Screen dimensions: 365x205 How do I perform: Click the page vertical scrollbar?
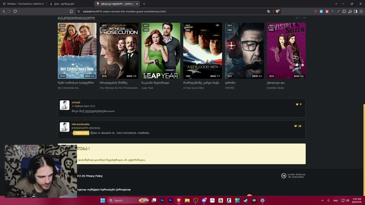[364, 149]
